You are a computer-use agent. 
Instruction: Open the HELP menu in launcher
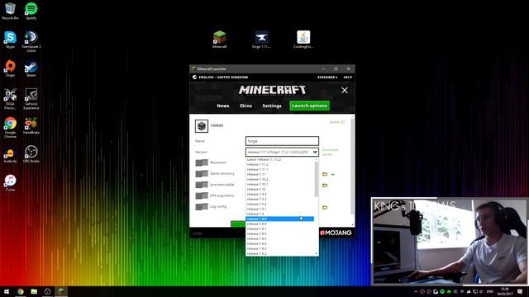[x=347, y=77]
